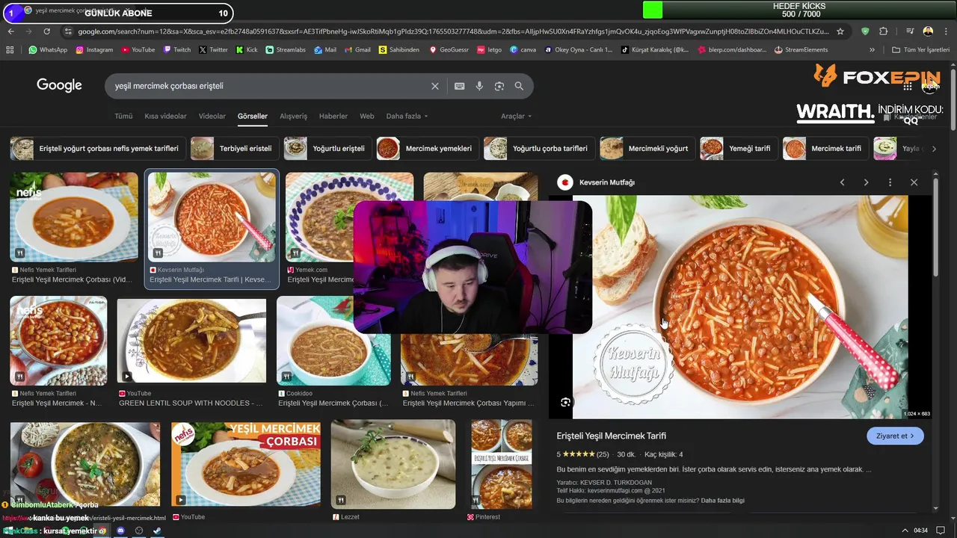Go back with the browser back arrow
This screenshot has height=538, width=957.
(x=10, y=31)
